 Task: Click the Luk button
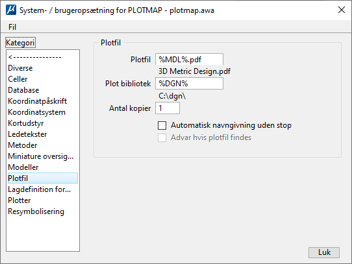324,252
